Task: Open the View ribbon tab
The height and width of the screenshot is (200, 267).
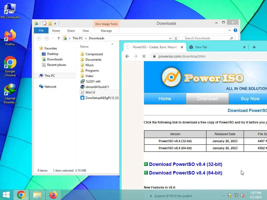Action: pyautogui.click(x=86, y=31)
